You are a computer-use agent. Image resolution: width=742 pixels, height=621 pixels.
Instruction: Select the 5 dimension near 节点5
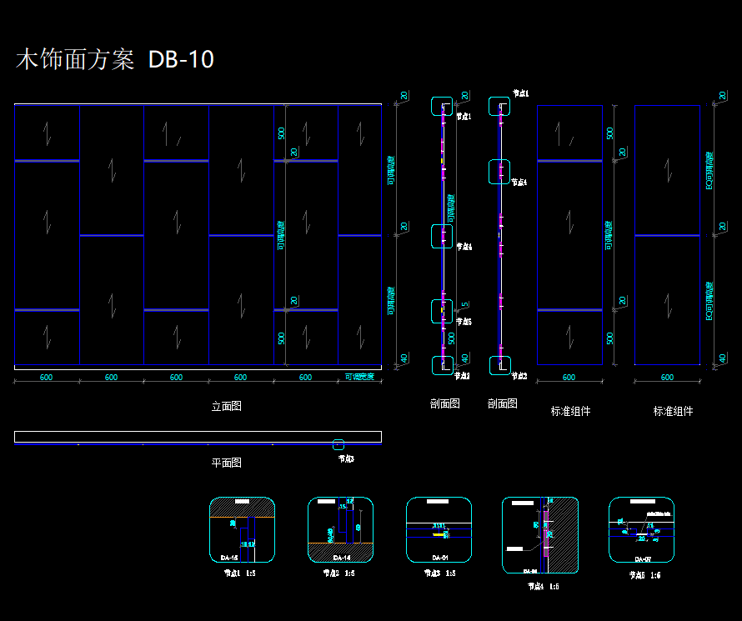(464, 305)
